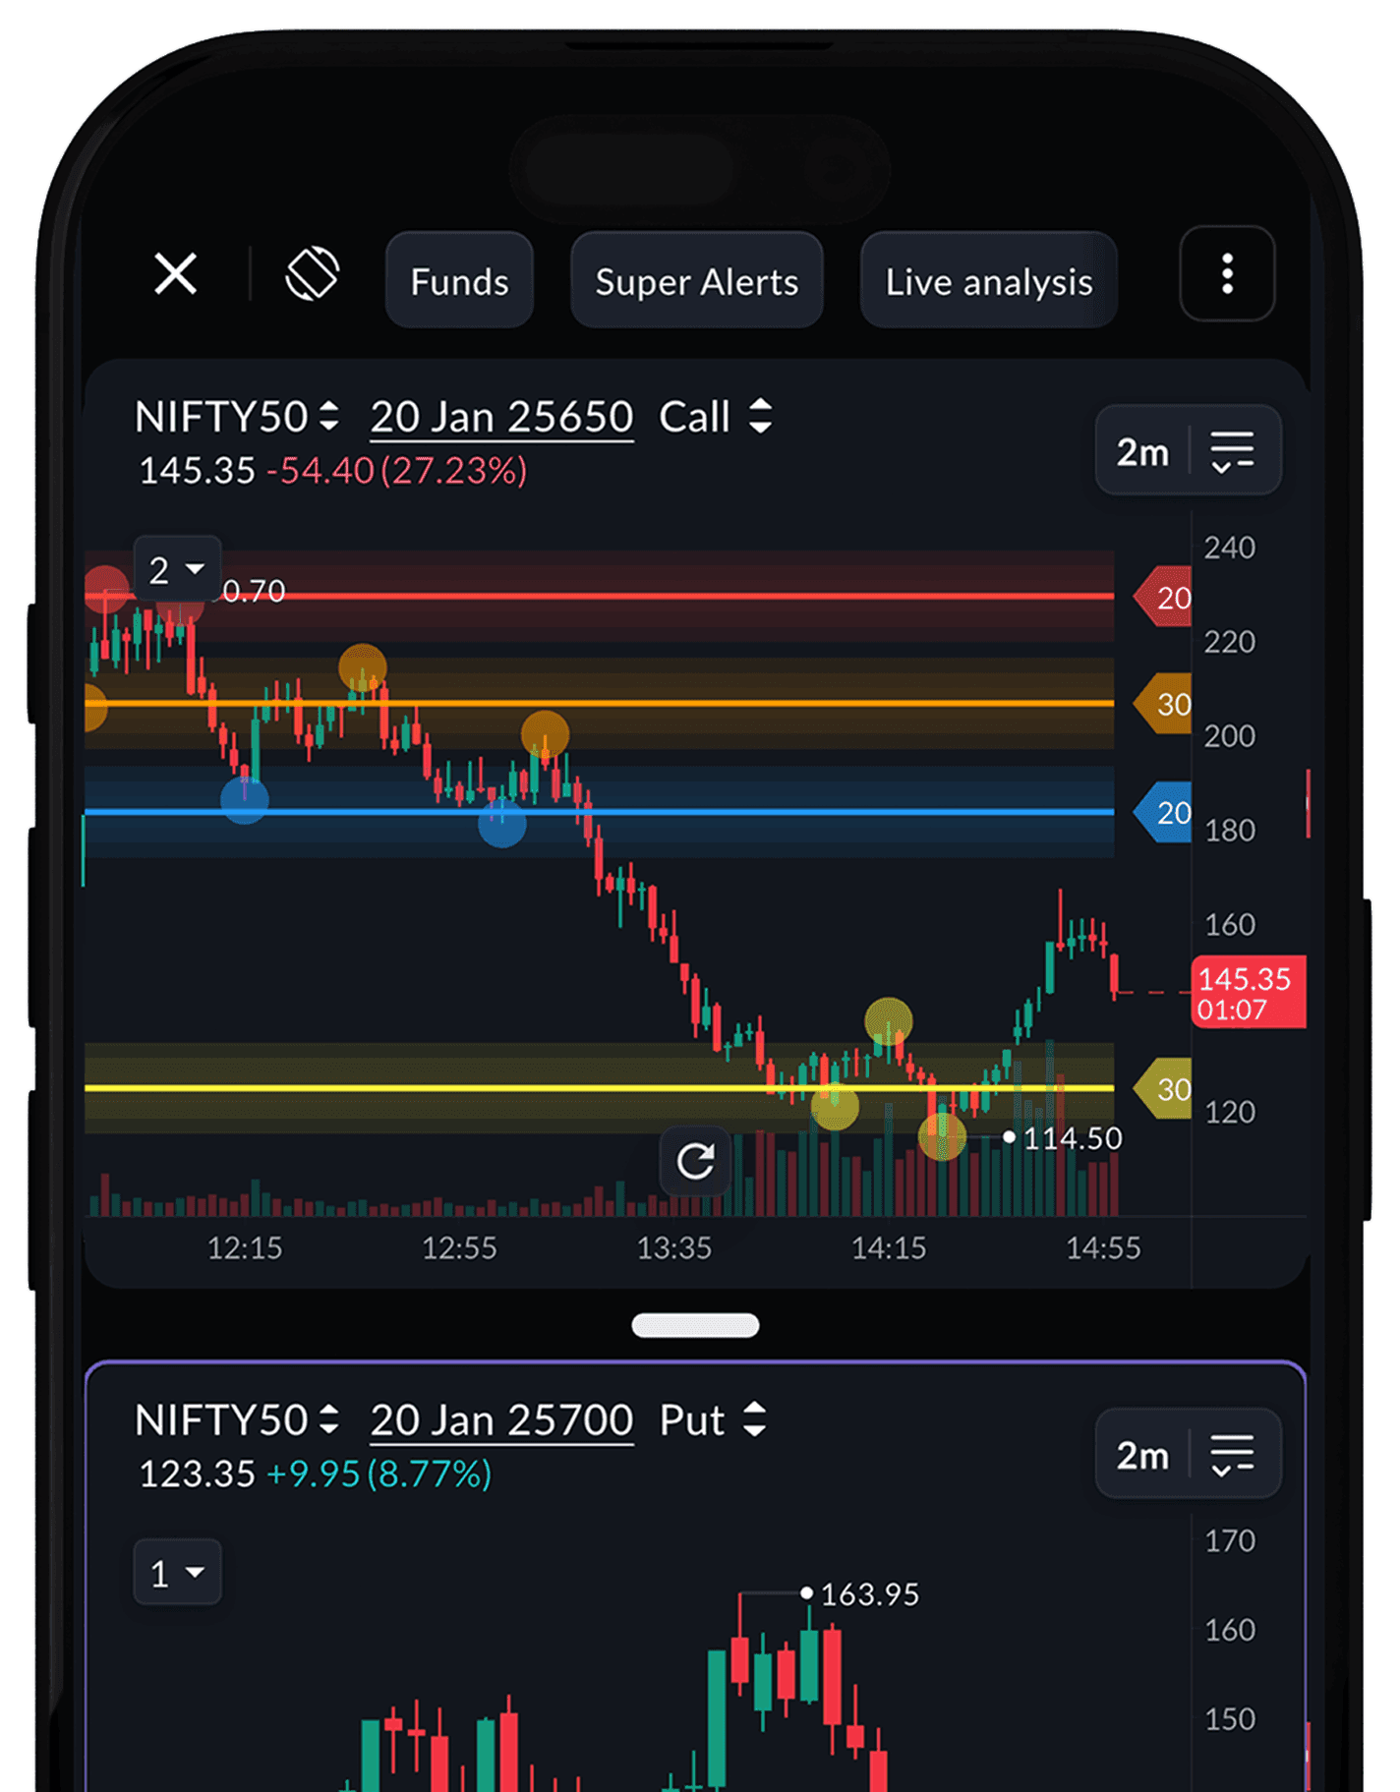This screenshot has height=1792, width=1400.
Task: Close the chart view with X icon
Action: tap(176, 273)
